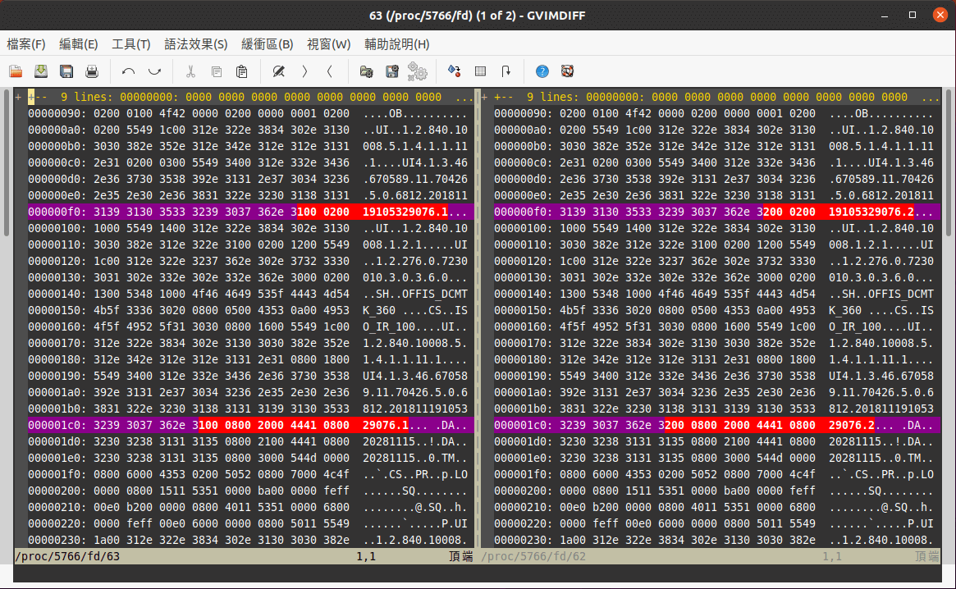Viewport: 956px width, 589px height.
Task: Open the 編輯(E) menu
Action: pos(78,44)
